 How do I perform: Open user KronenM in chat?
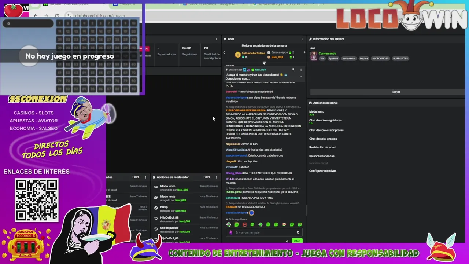tap(232, 167)
